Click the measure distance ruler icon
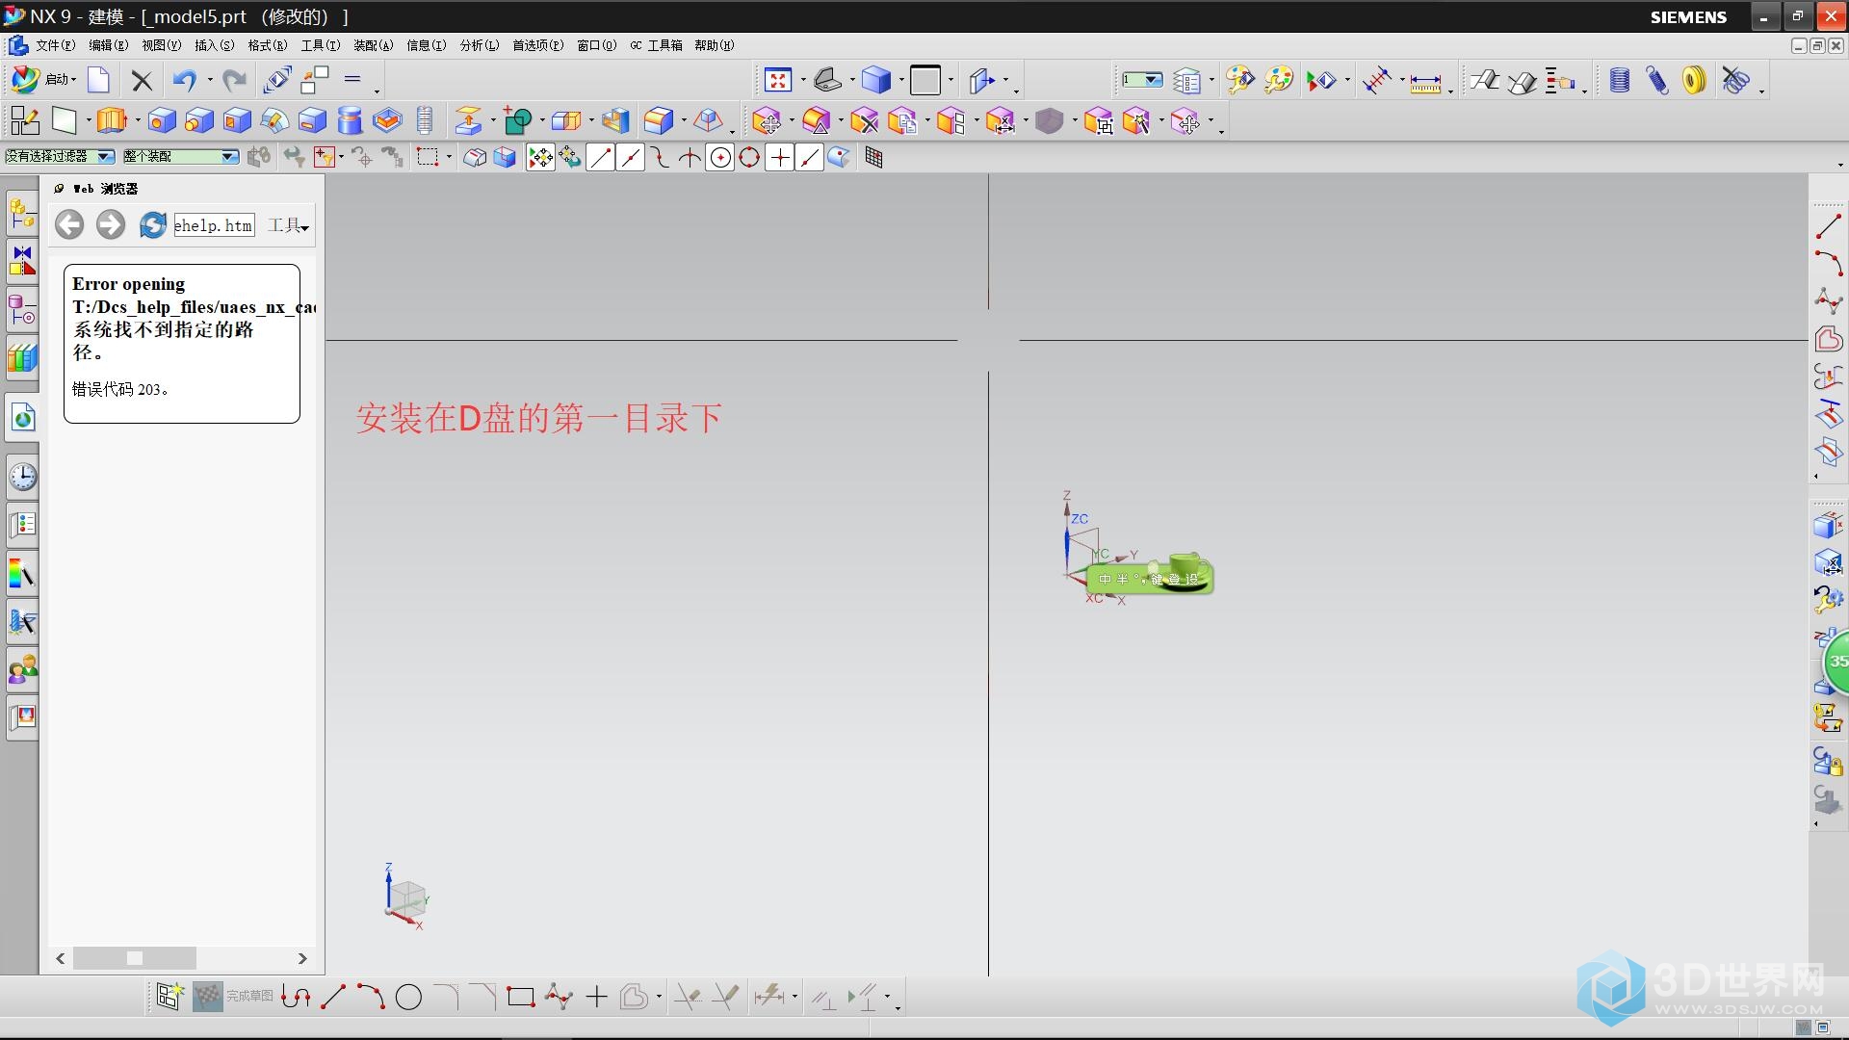 click(x=1425, y=83)
